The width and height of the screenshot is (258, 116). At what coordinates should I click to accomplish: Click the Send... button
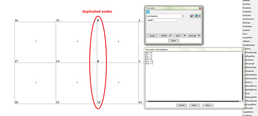[x=195, y=105]
